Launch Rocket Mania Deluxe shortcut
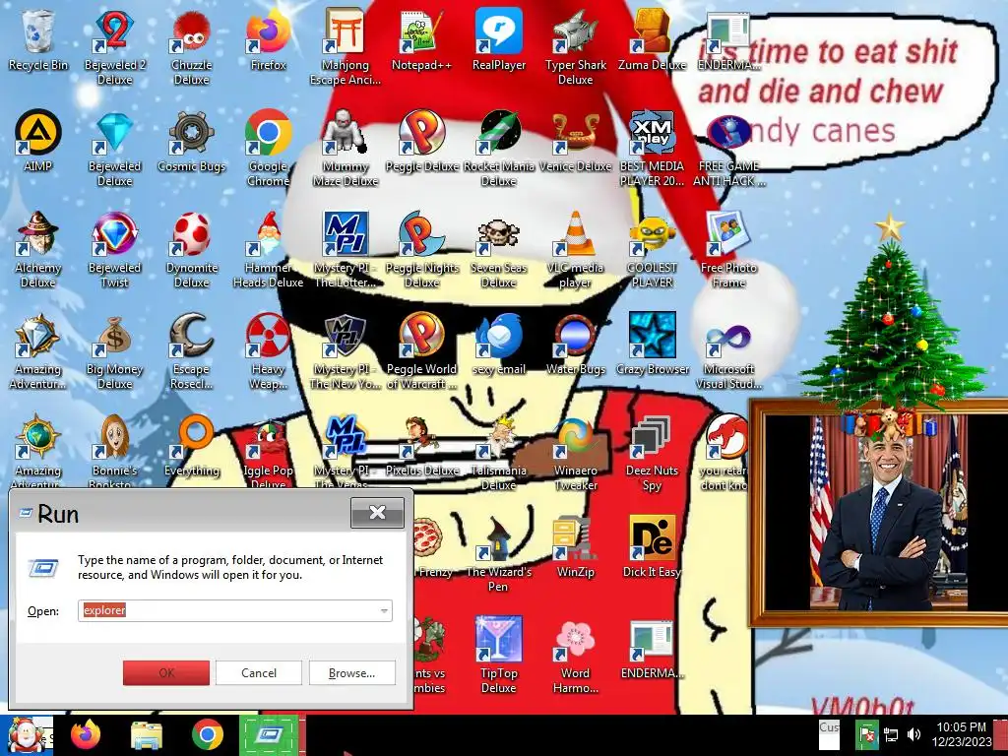 (x=499, y=149)
